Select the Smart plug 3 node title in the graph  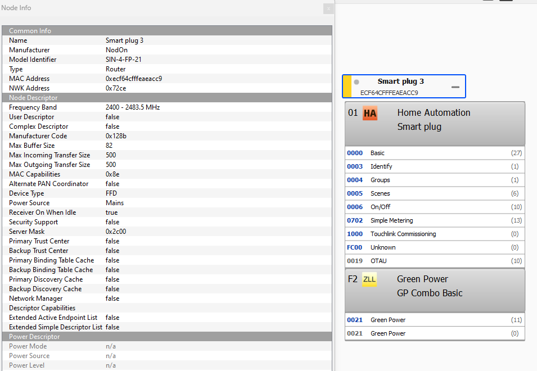click(401, 82)
